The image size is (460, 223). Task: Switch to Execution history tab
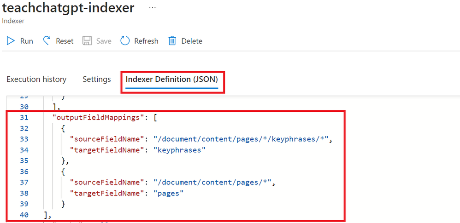36,79
